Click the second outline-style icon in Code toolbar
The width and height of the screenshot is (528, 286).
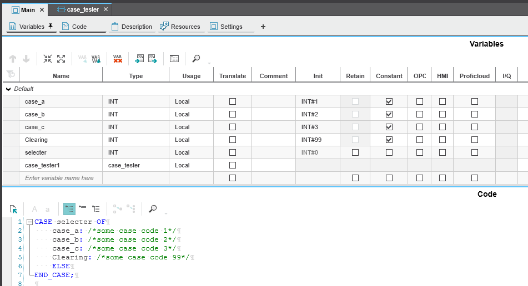(83, 208)
